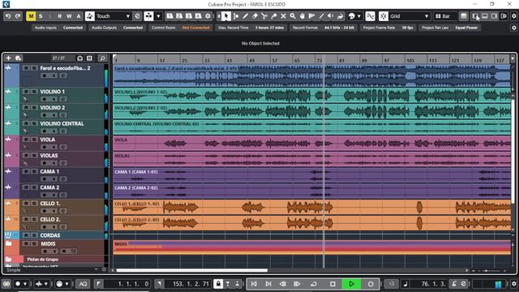The image size is (519, 292).
Task: Open color tool dropdown arrow
Action: click(x=359, y=16)
